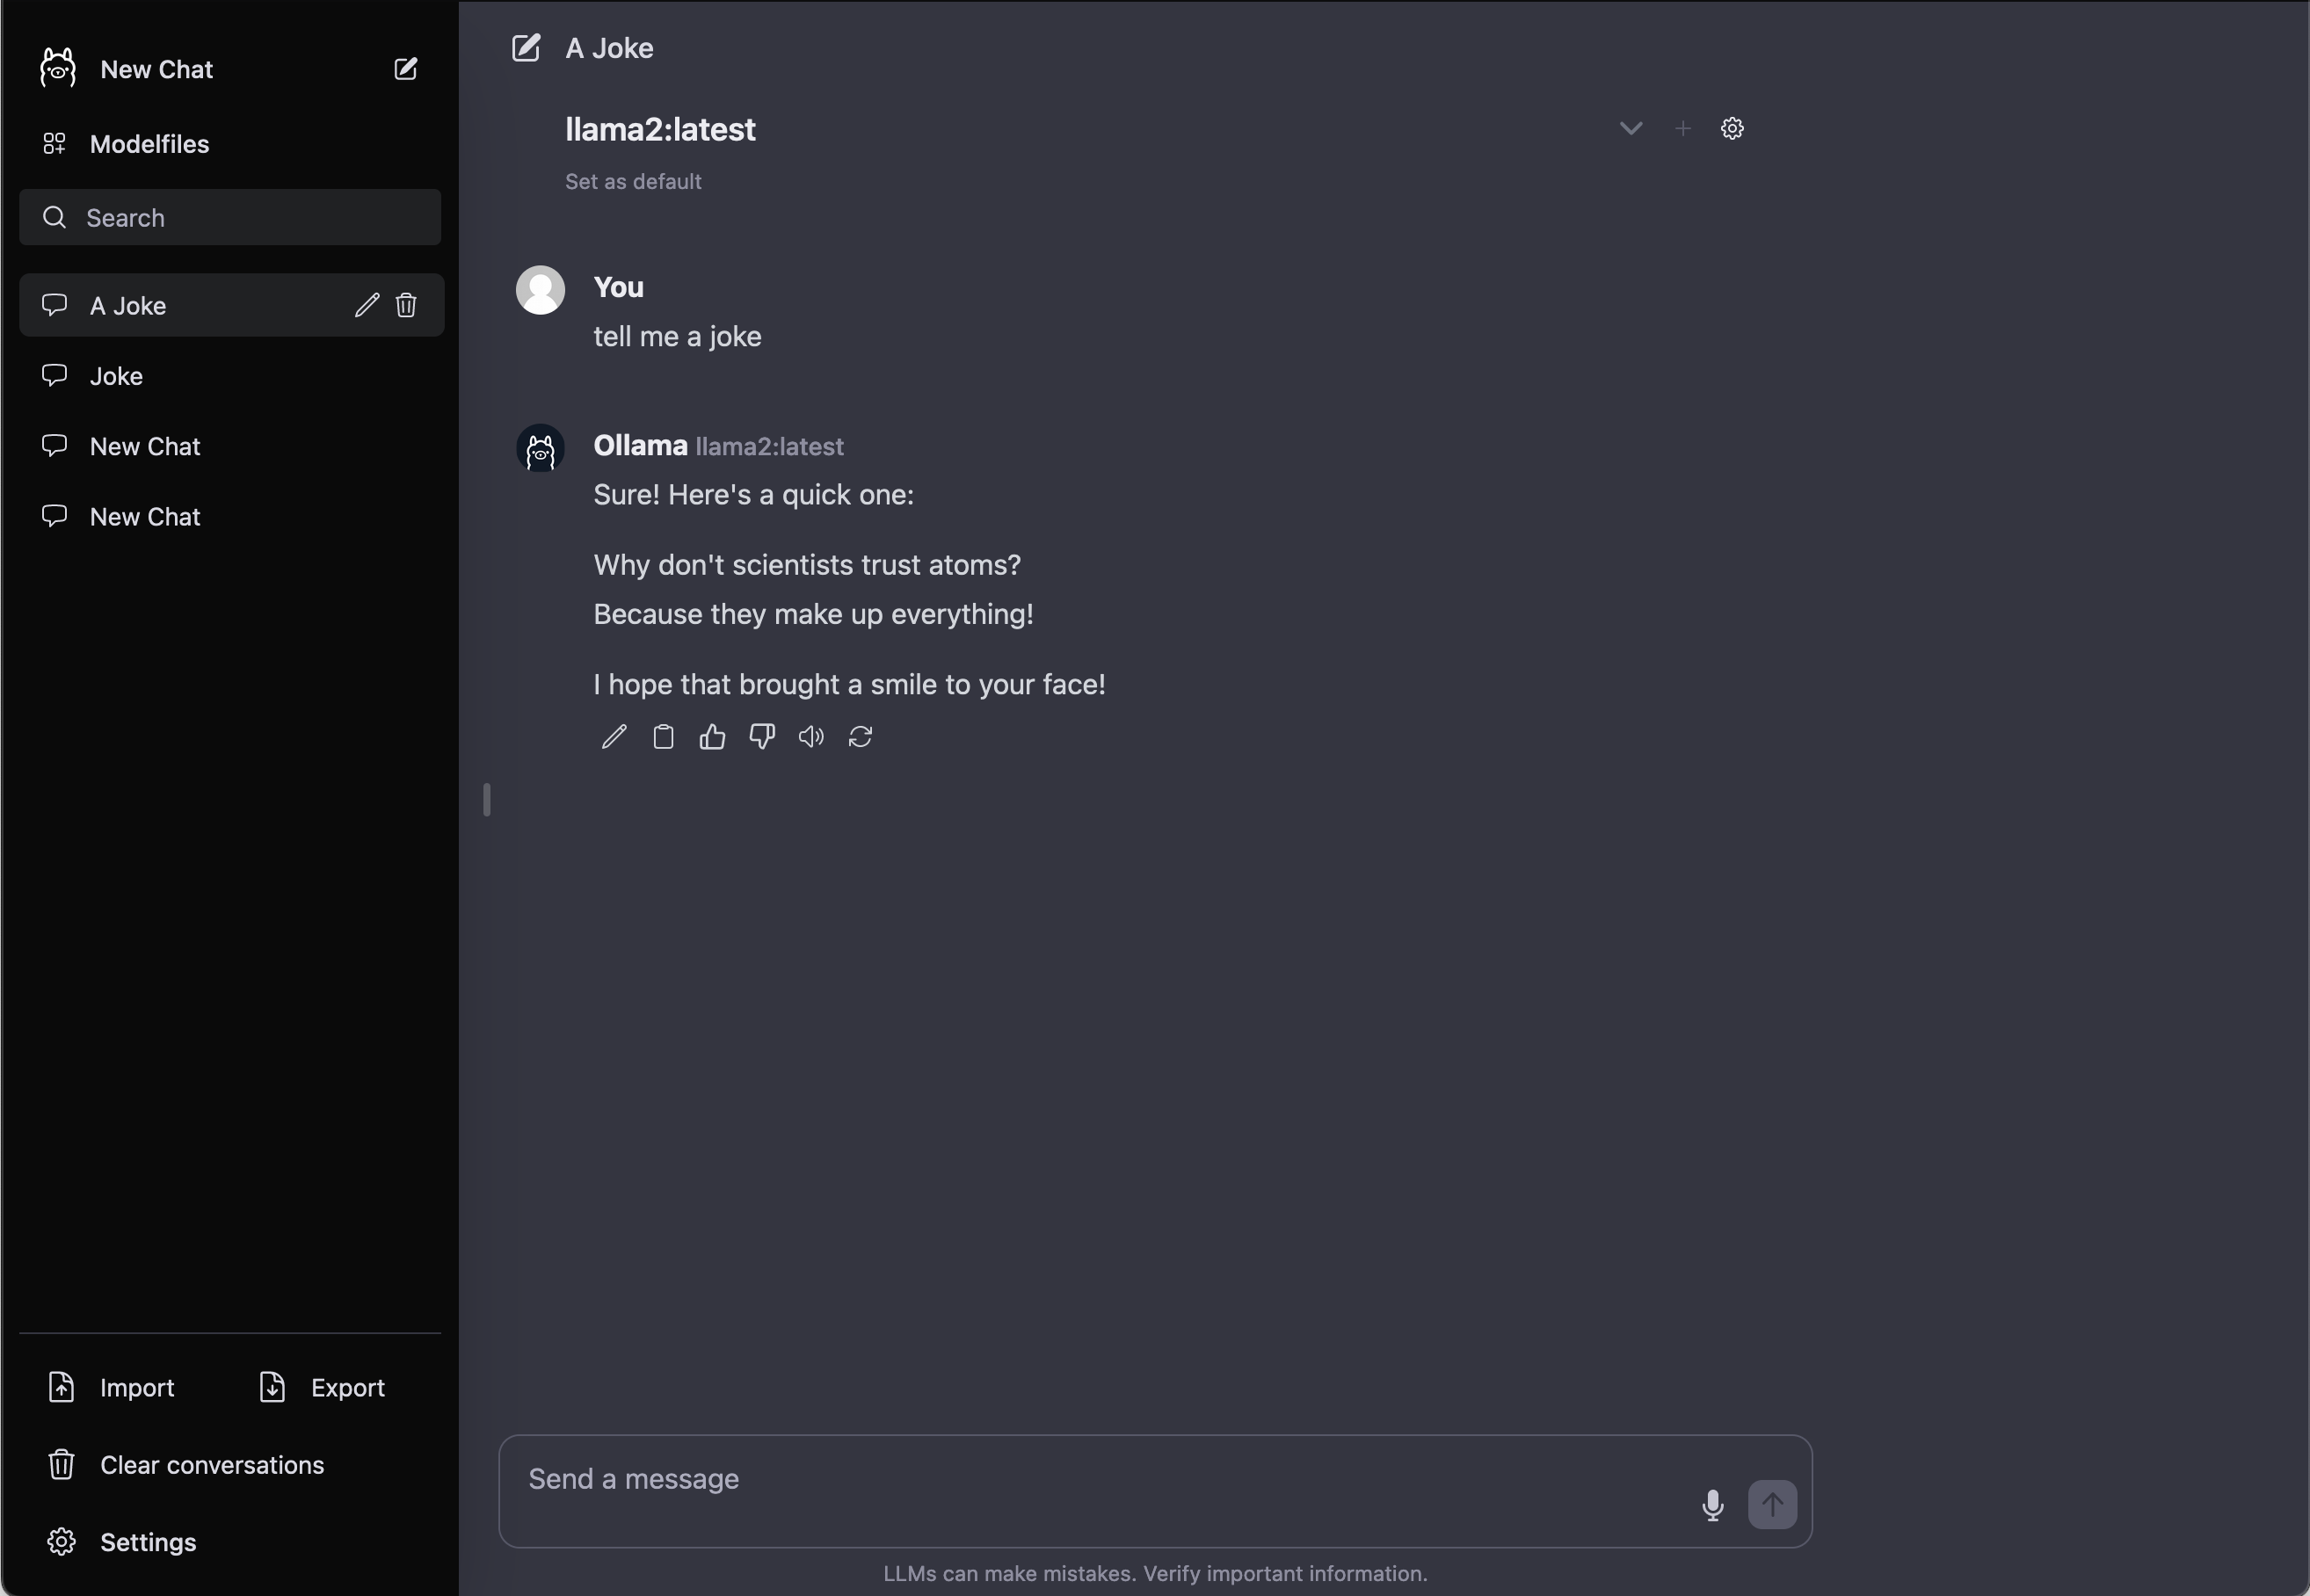The height and width of the screenshot is (1596, 2310).
Task: Click the new chat compose icon in sidebar
Action: [405, 69]
